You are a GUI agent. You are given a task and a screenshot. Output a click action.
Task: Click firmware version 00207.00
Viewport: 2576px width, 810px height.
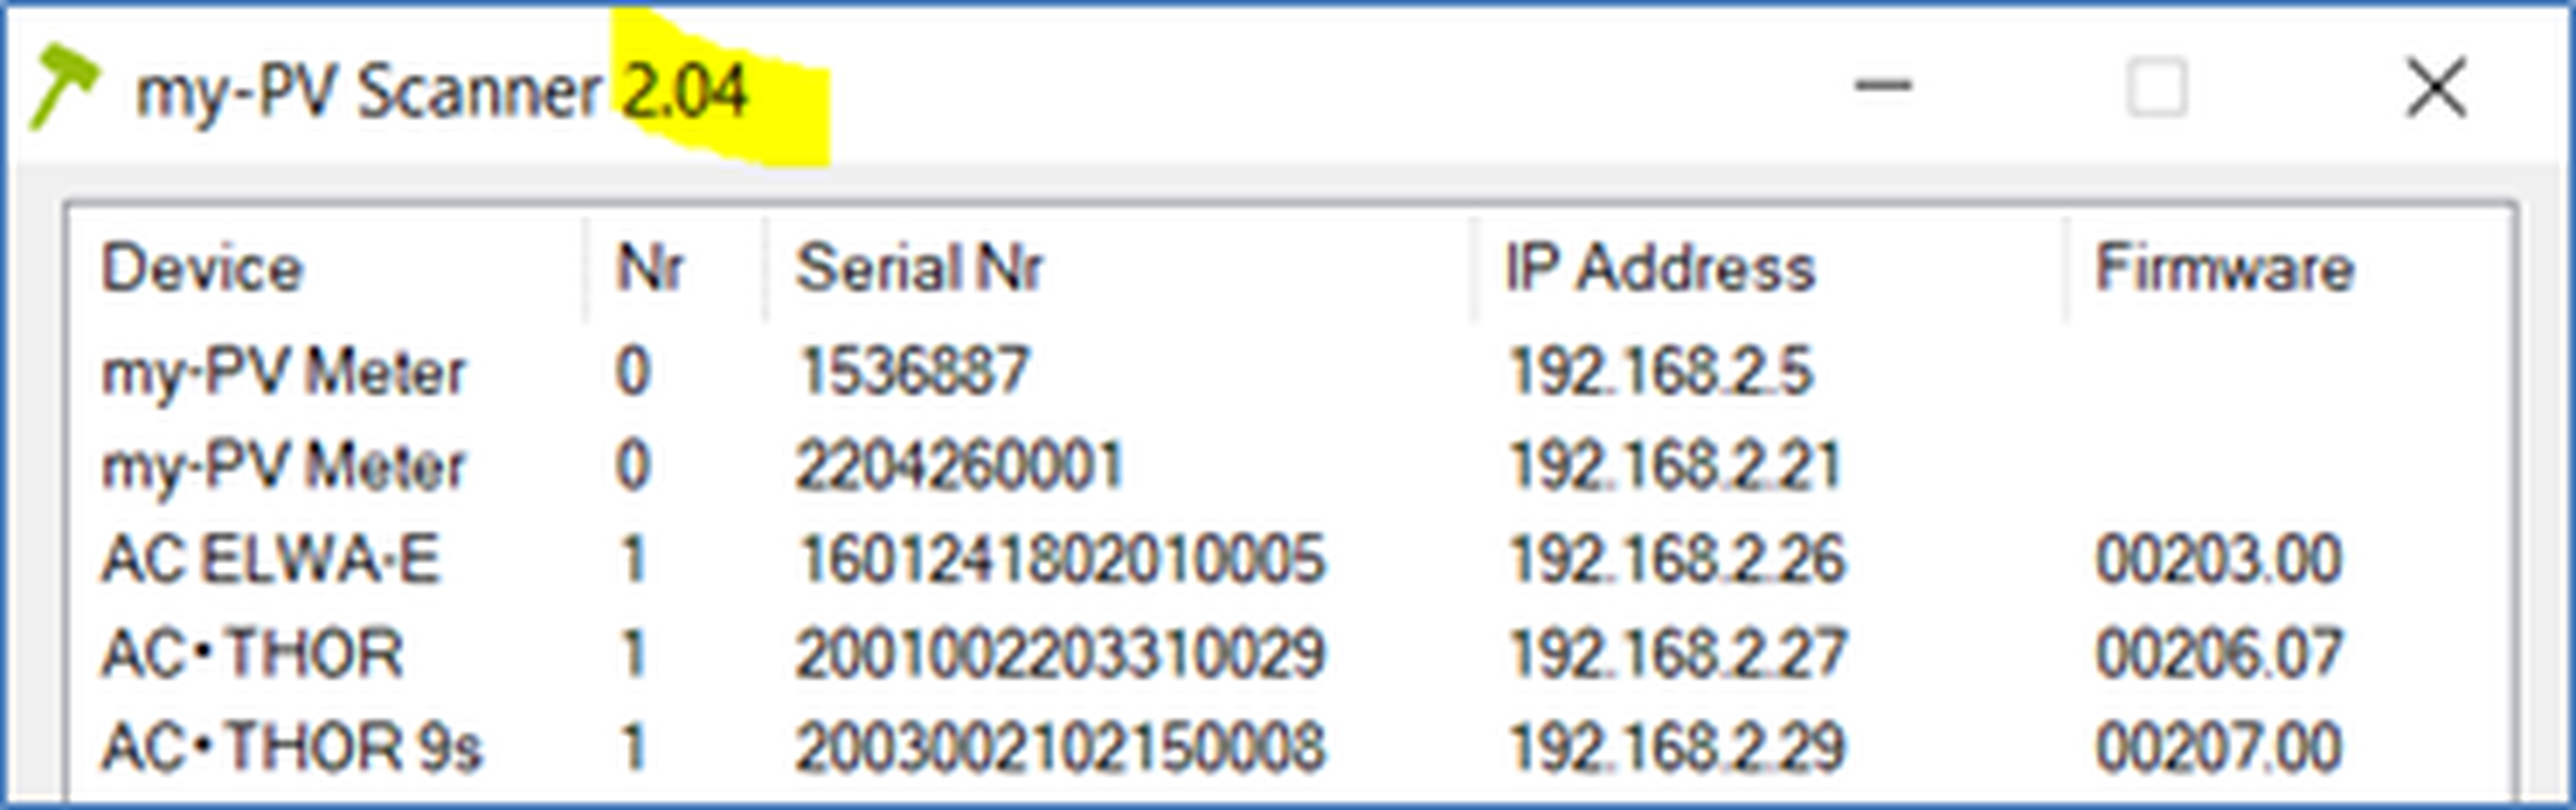[2218, 747]
